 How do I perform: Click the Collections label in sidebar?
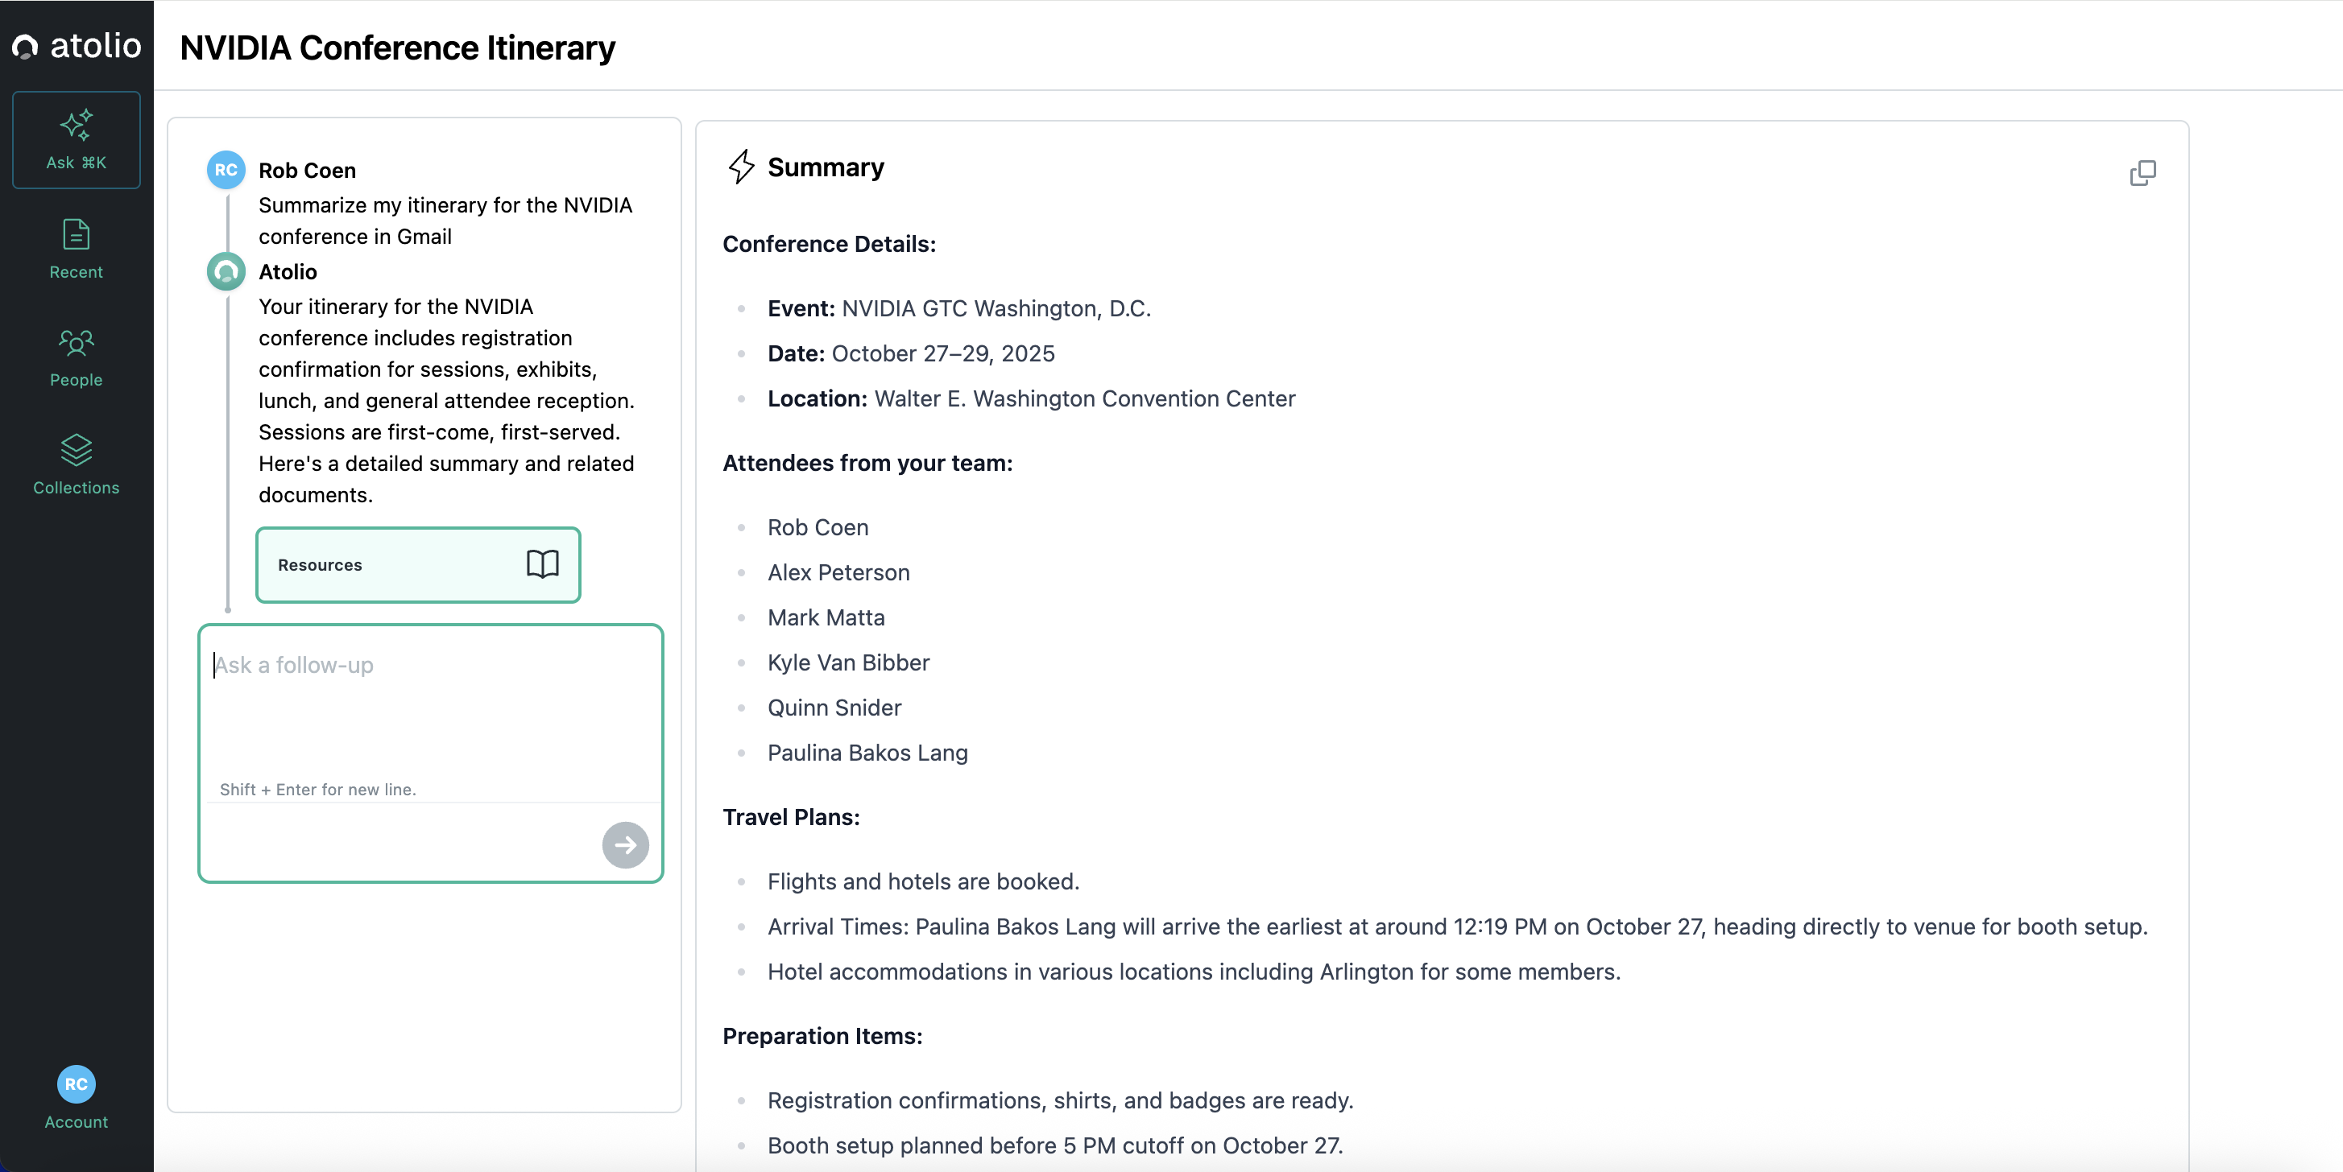click(77, 487)
